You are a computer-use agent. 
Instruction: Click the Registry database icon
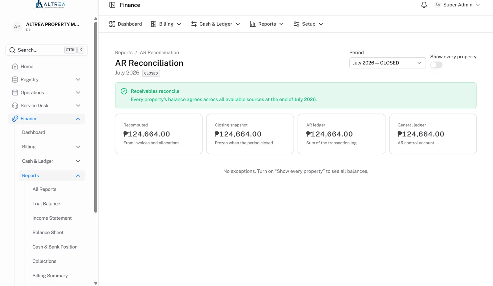(x=15, y=80)
